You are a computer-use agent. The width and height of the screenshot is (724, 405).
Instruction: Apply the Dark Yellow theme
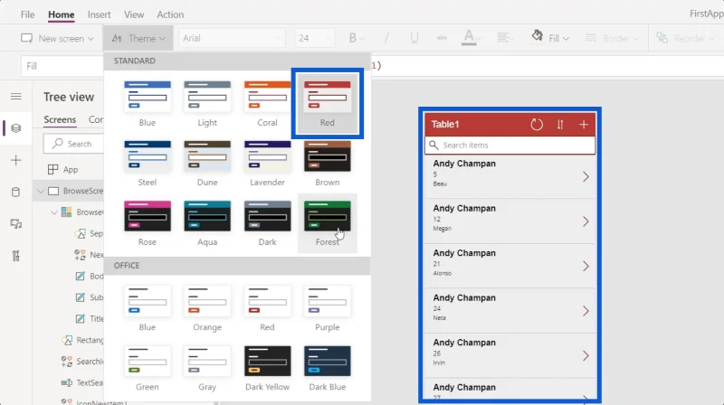click(267, 368)
